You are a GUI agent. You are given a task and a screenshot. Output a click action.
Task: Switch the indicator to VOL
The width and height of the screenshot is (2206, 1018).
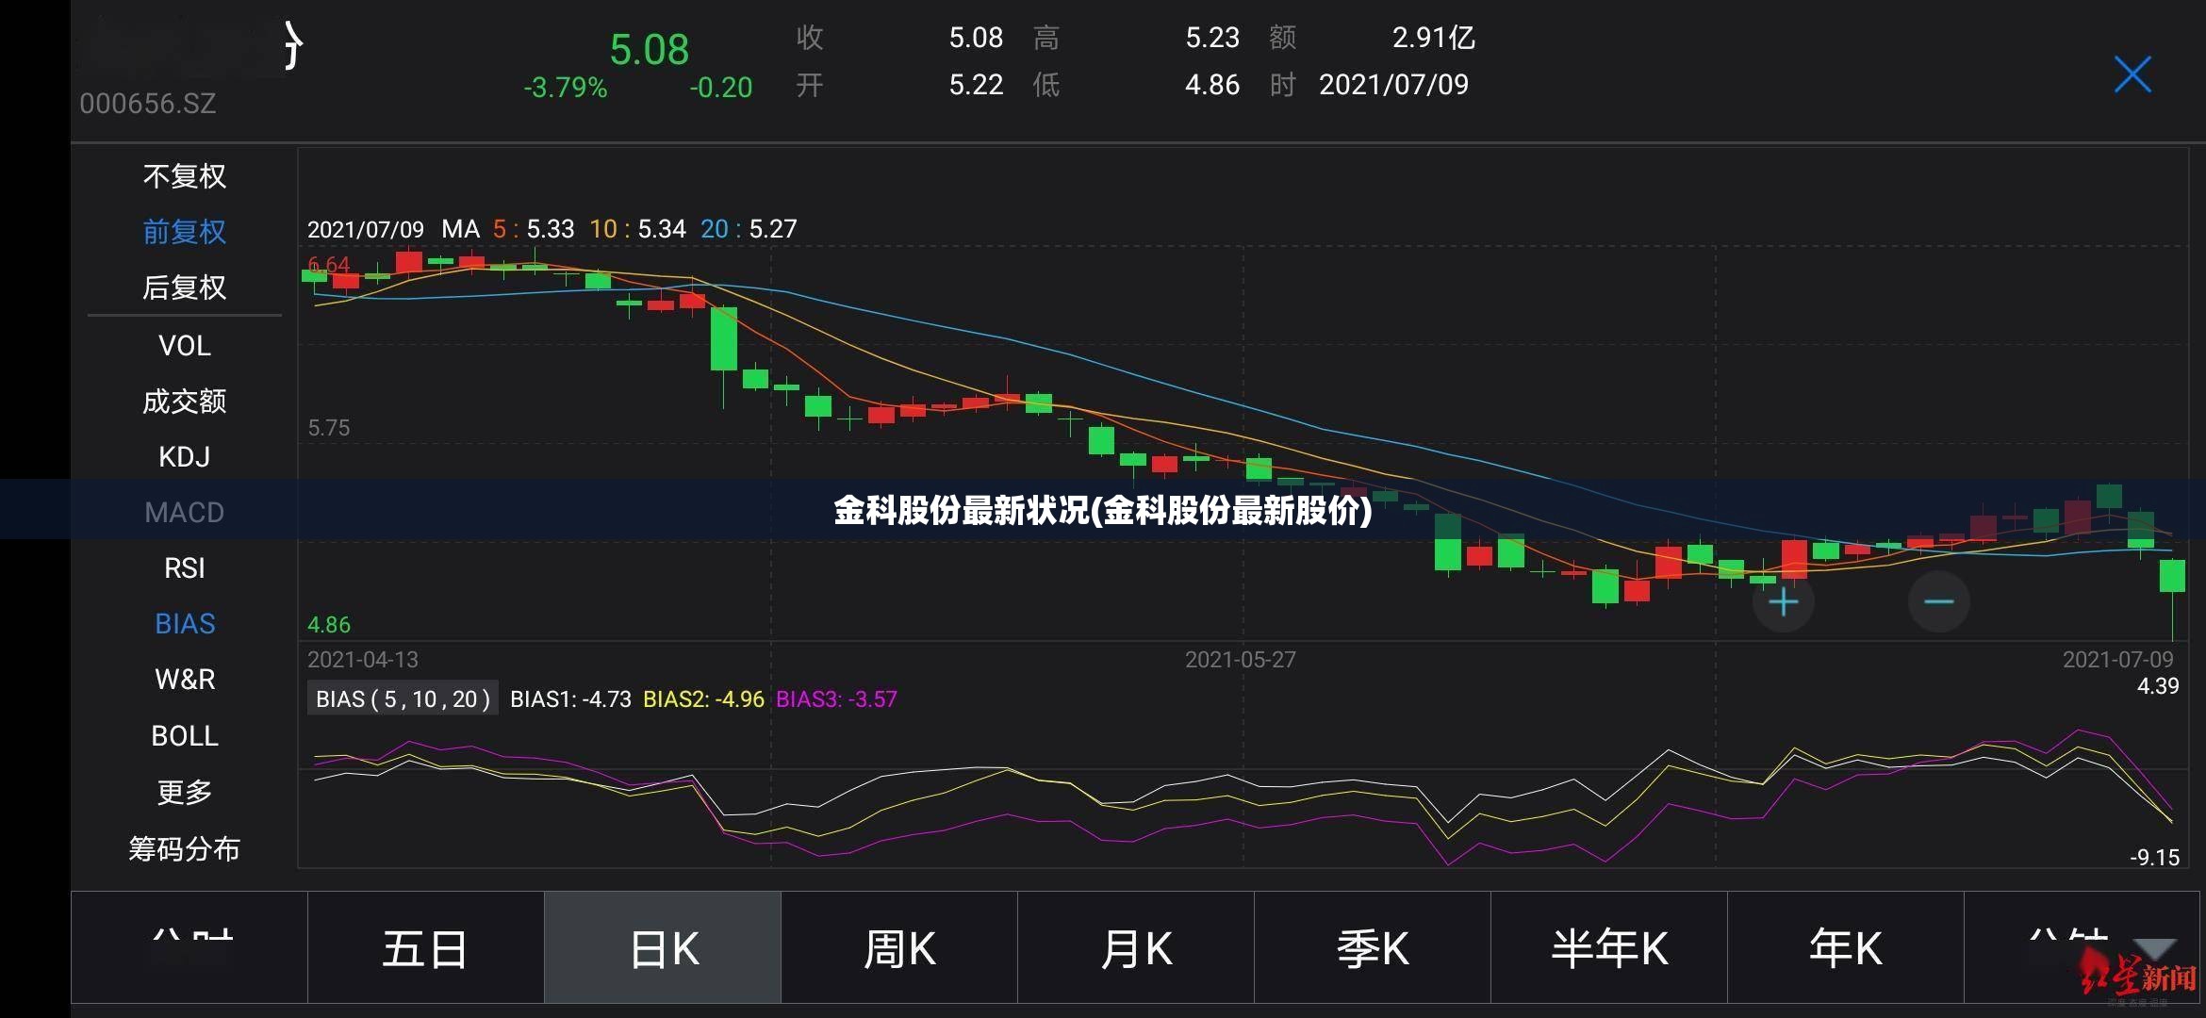(x=185, y=346)
